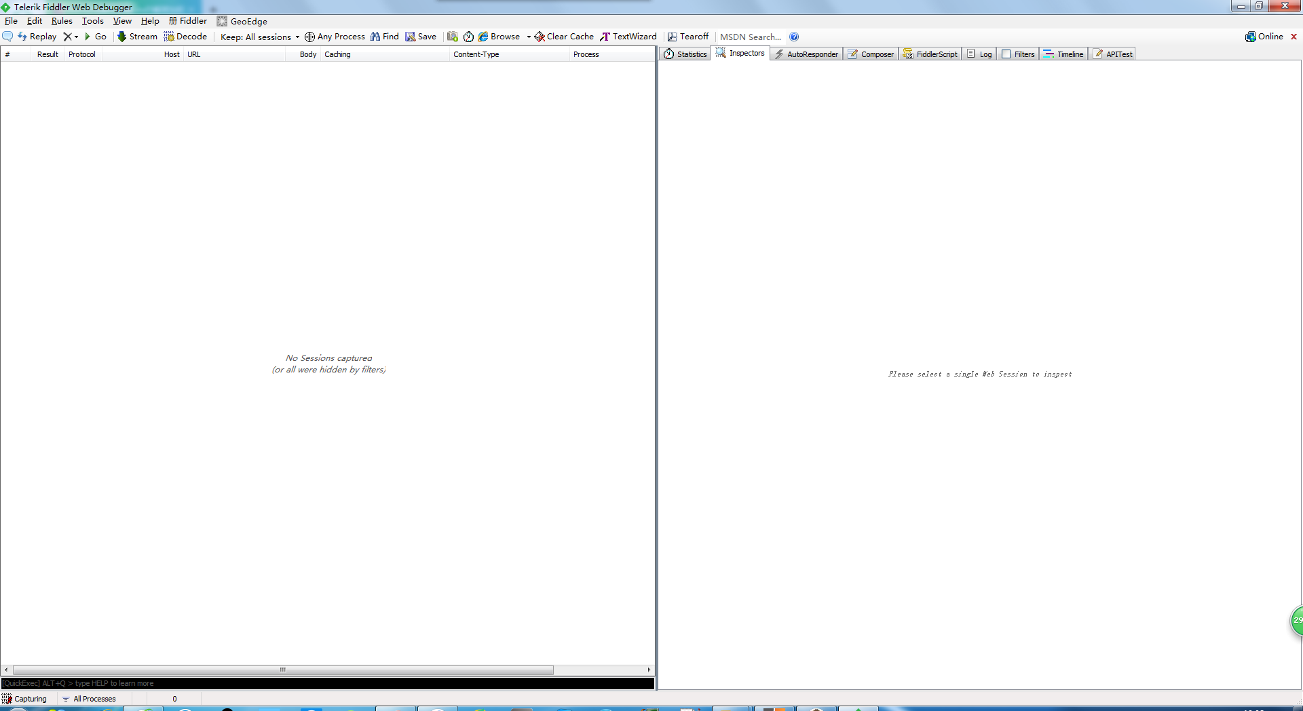
Task: Switch to the Filters tab
Action: (1018, 54)
